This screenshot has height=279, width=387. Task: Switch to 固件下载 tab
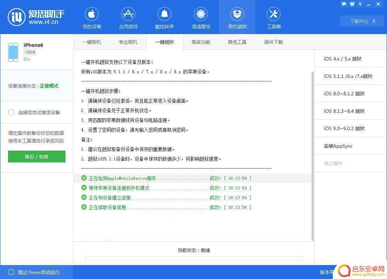274,42
